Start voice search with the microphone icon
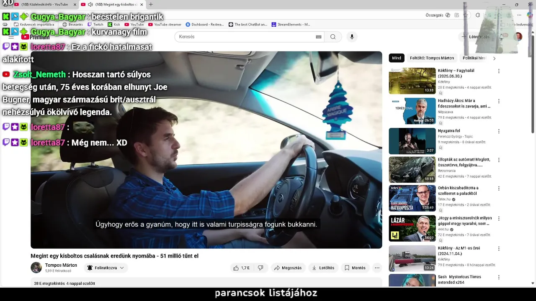 pos(352,37)
